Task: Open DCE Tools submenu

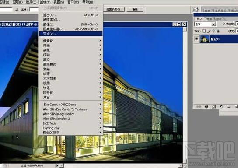Action: pos(71,123)
